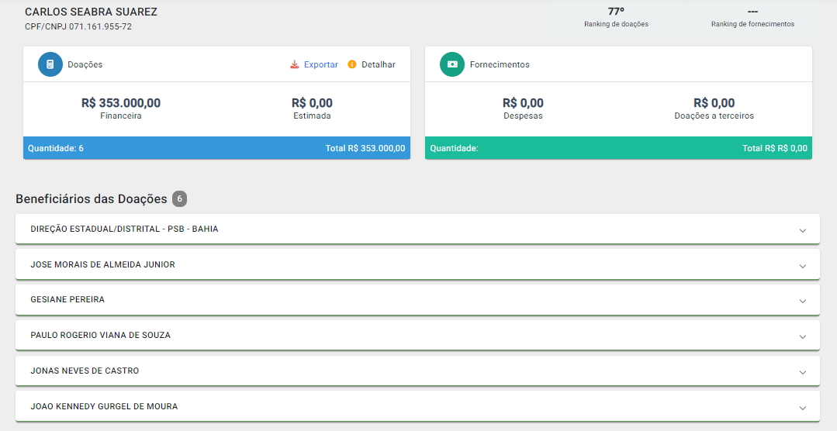Screen dimensions: 837x431
Task: Click Total R$ R$ 0,00 in green bar
Action: pos(774,148)
